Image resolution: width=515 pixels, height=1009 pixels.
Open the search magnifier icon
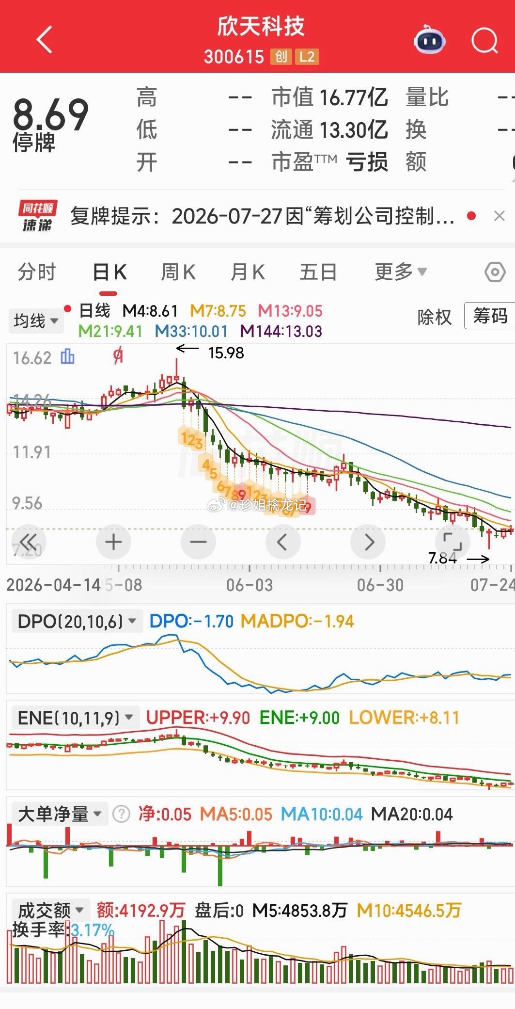point(484,41)
